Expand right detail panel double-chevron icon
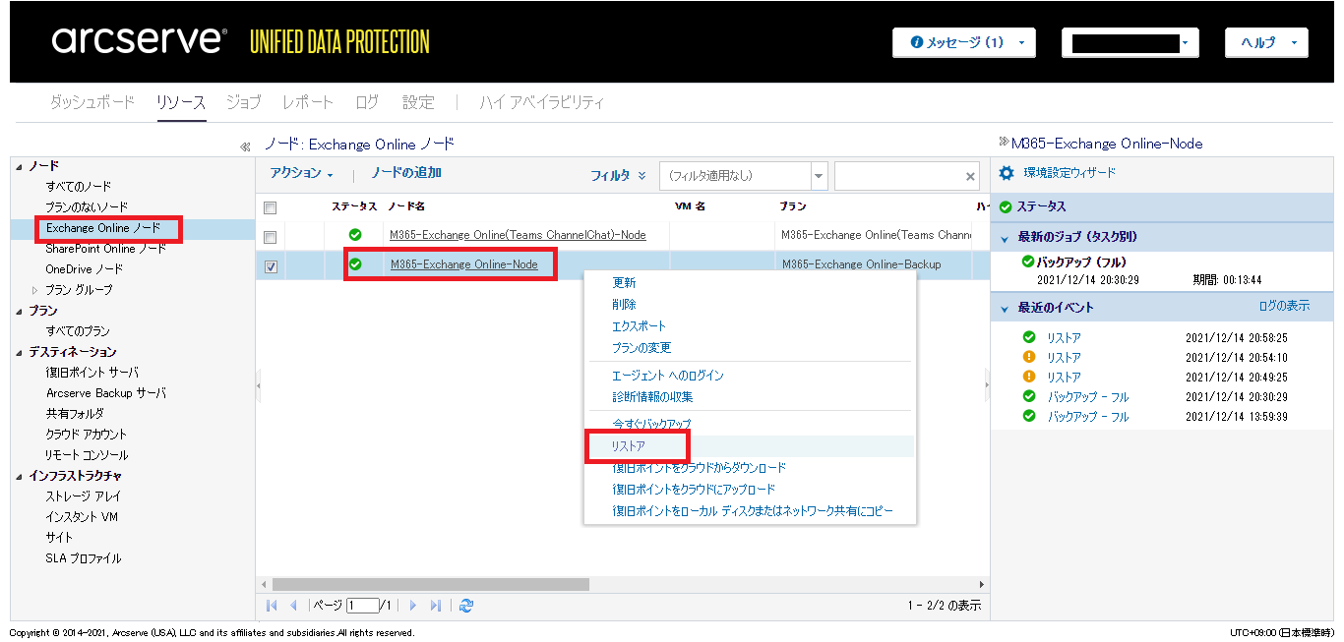Image resolution: width=1344 pixels, height=642 pixels. [x=1004, y=143]
